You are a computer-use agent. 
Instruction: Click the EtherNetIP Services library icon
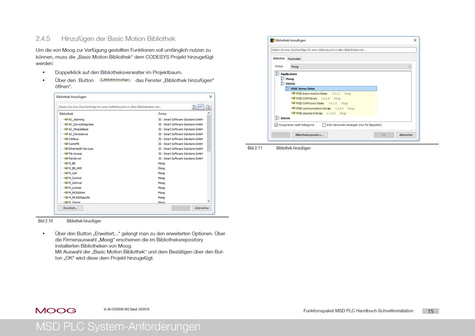point(66,148)
